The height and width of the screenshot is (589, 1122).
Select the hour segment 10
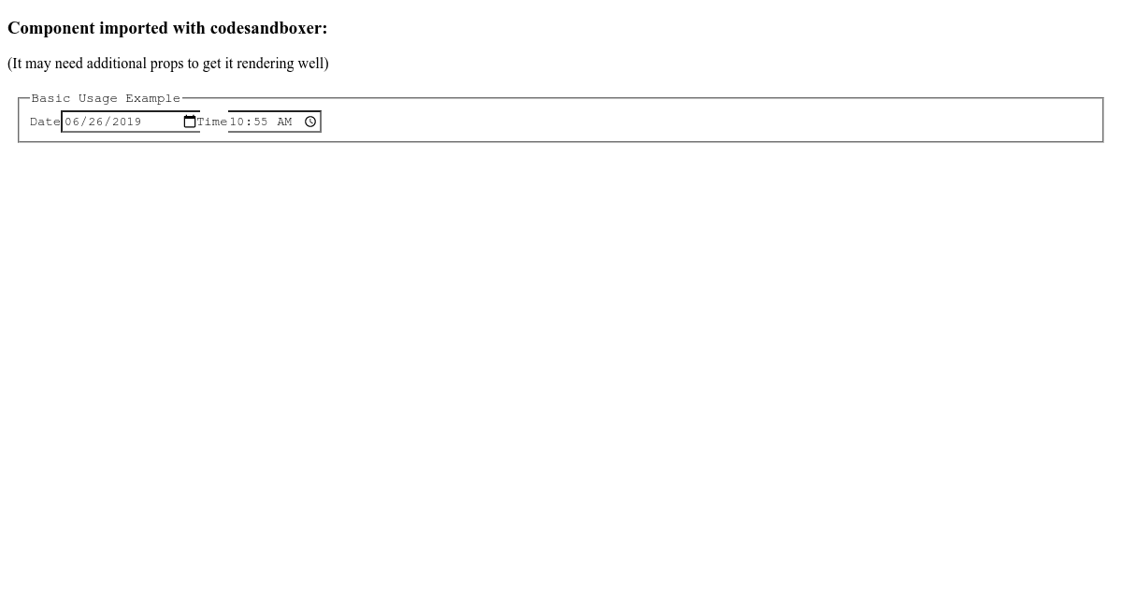click(237, 122)
